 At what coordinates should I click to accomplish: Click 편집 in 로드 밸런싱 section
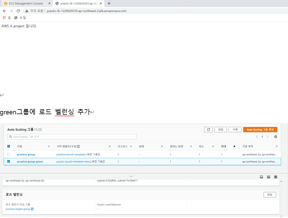click(270, 195)
